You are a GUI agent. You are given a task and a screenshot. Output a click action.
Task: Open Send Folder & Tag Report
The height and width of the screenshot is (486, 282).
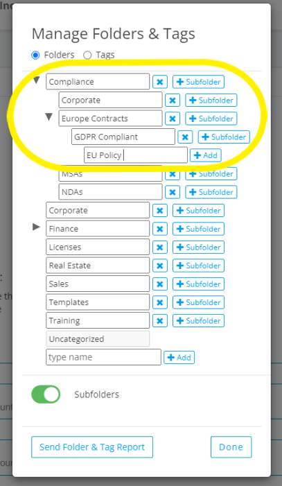[92, 447]
